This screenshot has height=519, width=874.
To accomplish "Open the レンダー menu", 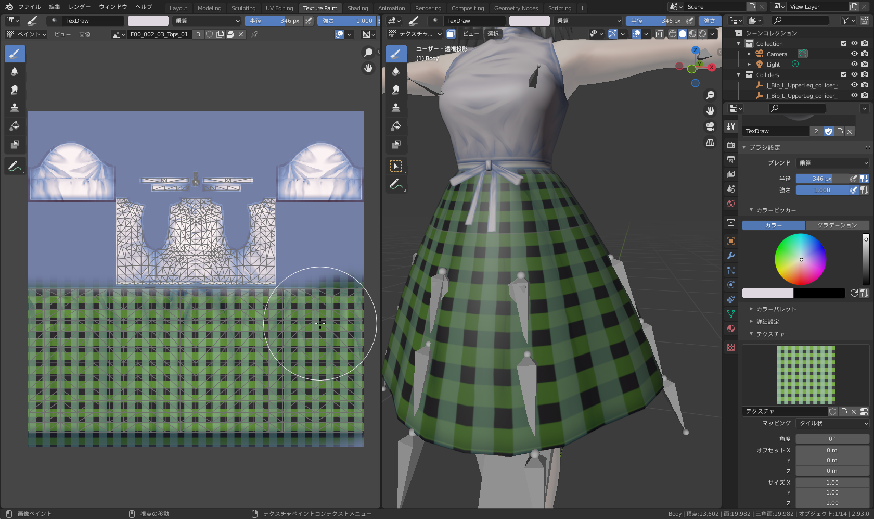I will [79, 7].
